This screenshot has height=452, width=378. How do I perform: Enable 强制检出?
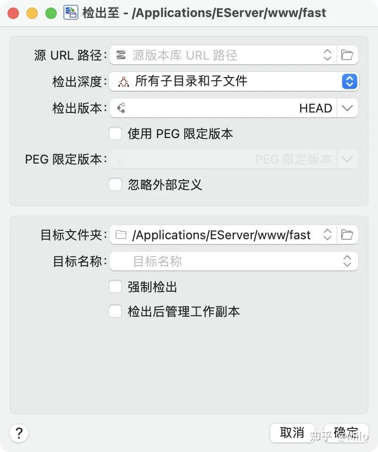115,287
